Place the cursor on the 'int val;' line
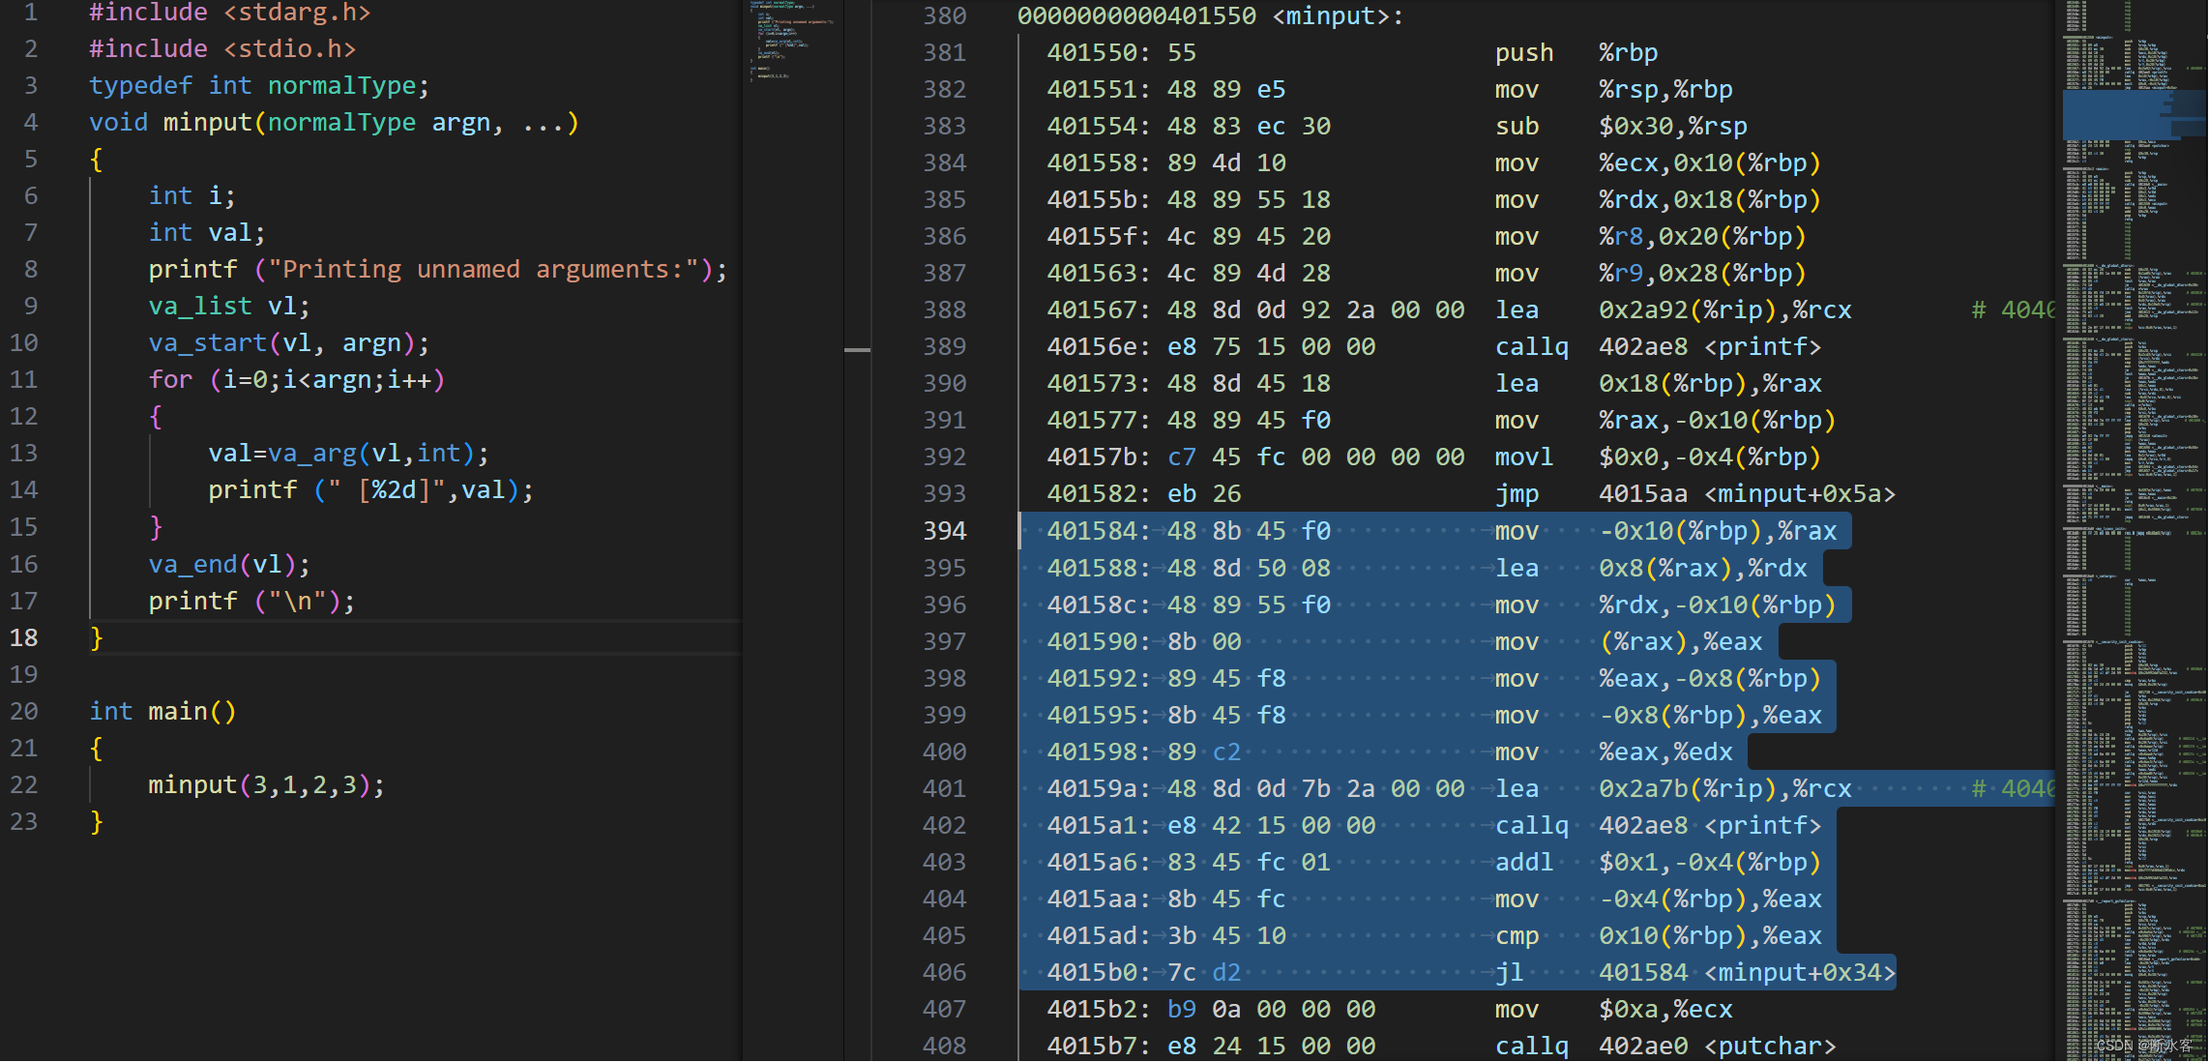This screenshot has height=1062, width=2209. (206, 232)
